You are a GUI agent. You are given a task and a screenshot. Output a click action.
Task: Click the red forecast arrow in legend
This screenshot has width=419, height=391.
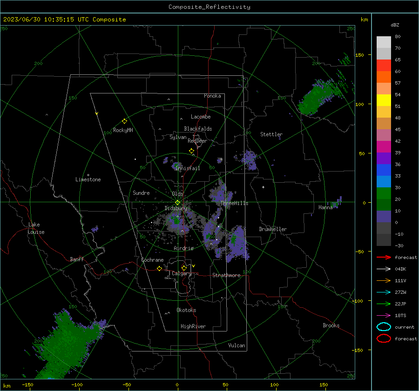point(384,257)
